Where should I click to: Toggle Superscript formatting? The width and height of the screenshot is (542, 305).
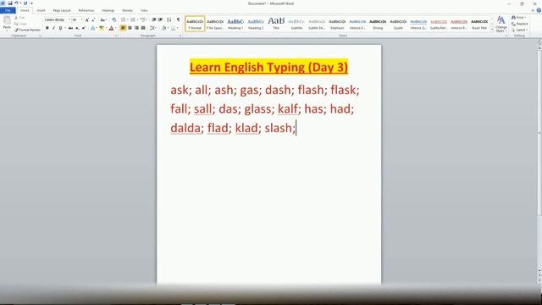click(84, 28)
